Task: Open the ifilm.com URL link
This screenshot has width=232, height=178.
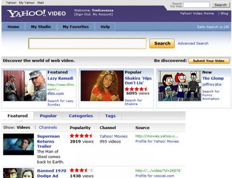Action: (61, 87)
